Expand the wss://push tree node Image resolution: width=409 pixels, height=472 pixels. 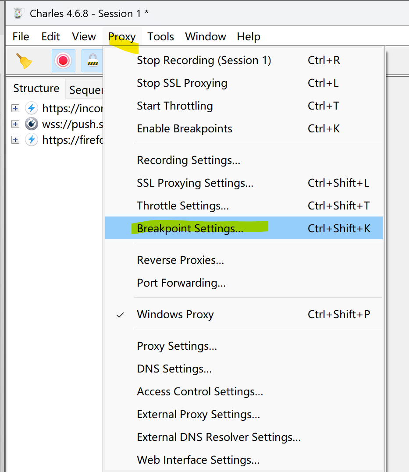tap(15, 124)
